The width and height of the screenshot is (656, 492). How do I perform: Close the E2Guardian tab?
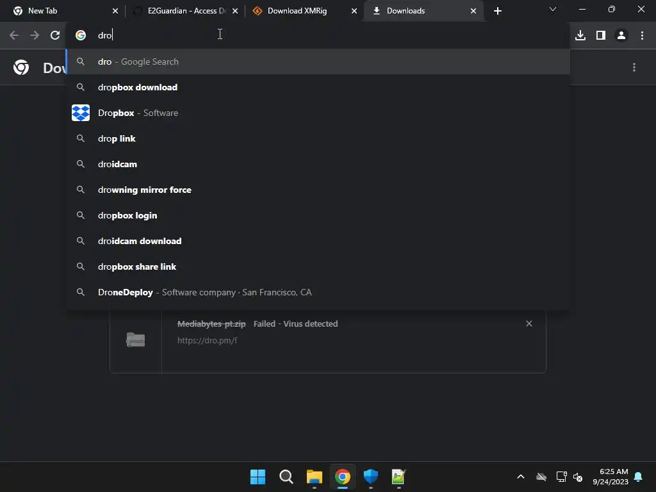[235, 11]
